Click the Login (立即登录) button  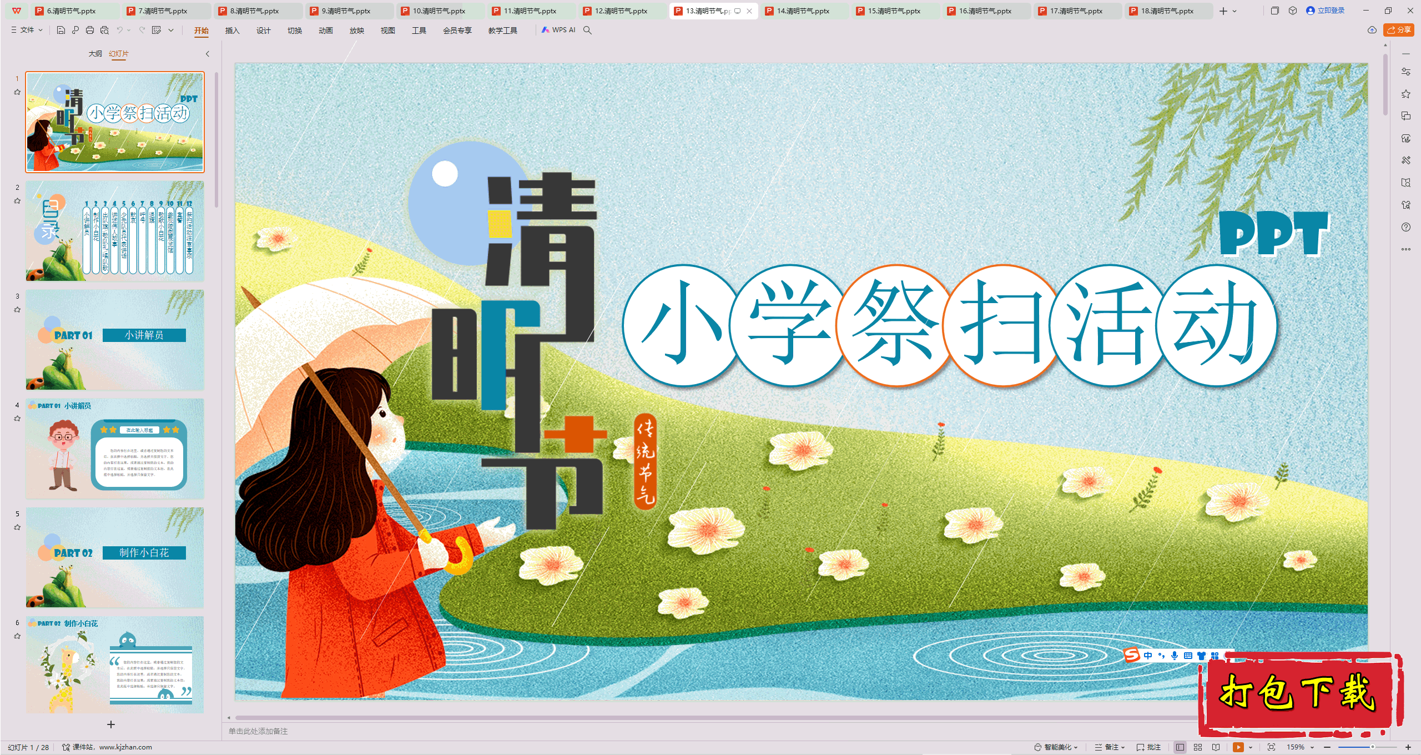pos(1326,11)
